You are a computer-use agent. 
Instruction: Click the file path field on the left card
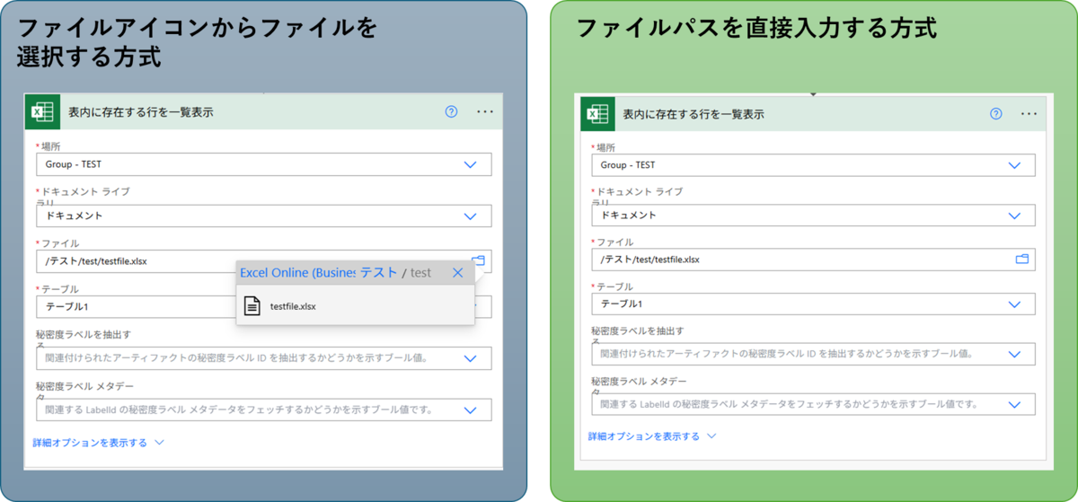(x=264, y=261)
